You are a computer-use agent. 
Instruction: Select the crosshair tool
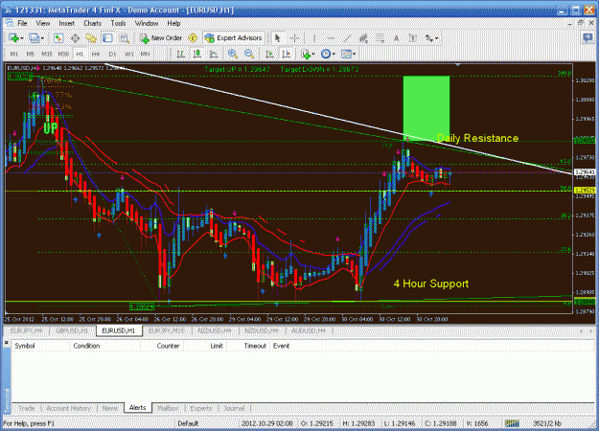pyautogui.click(x=294, y=37)
